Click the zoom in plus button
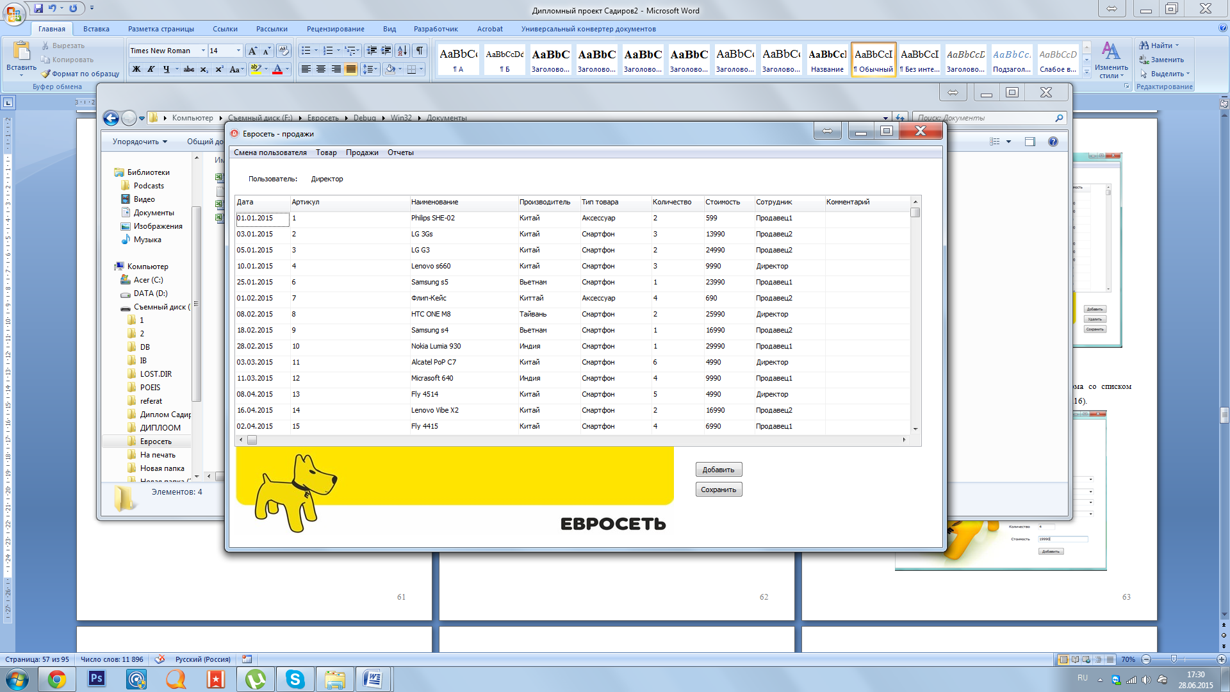Viewport: 1230px width, 692px height. 1221,659
